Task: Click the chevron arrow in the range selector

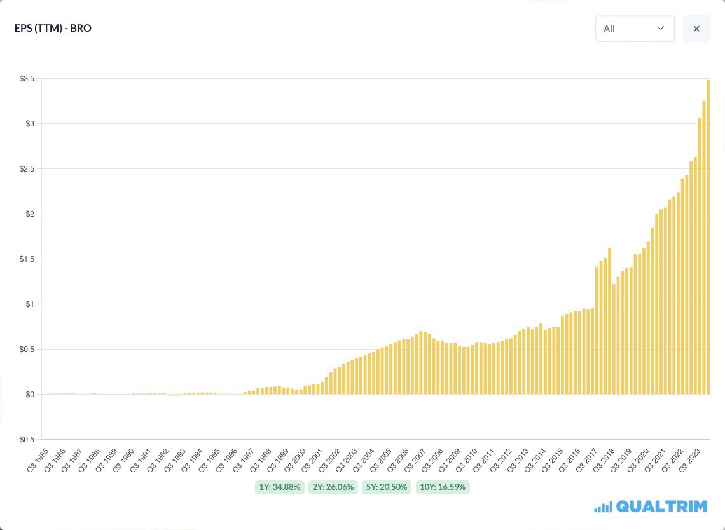Action: 660,29
